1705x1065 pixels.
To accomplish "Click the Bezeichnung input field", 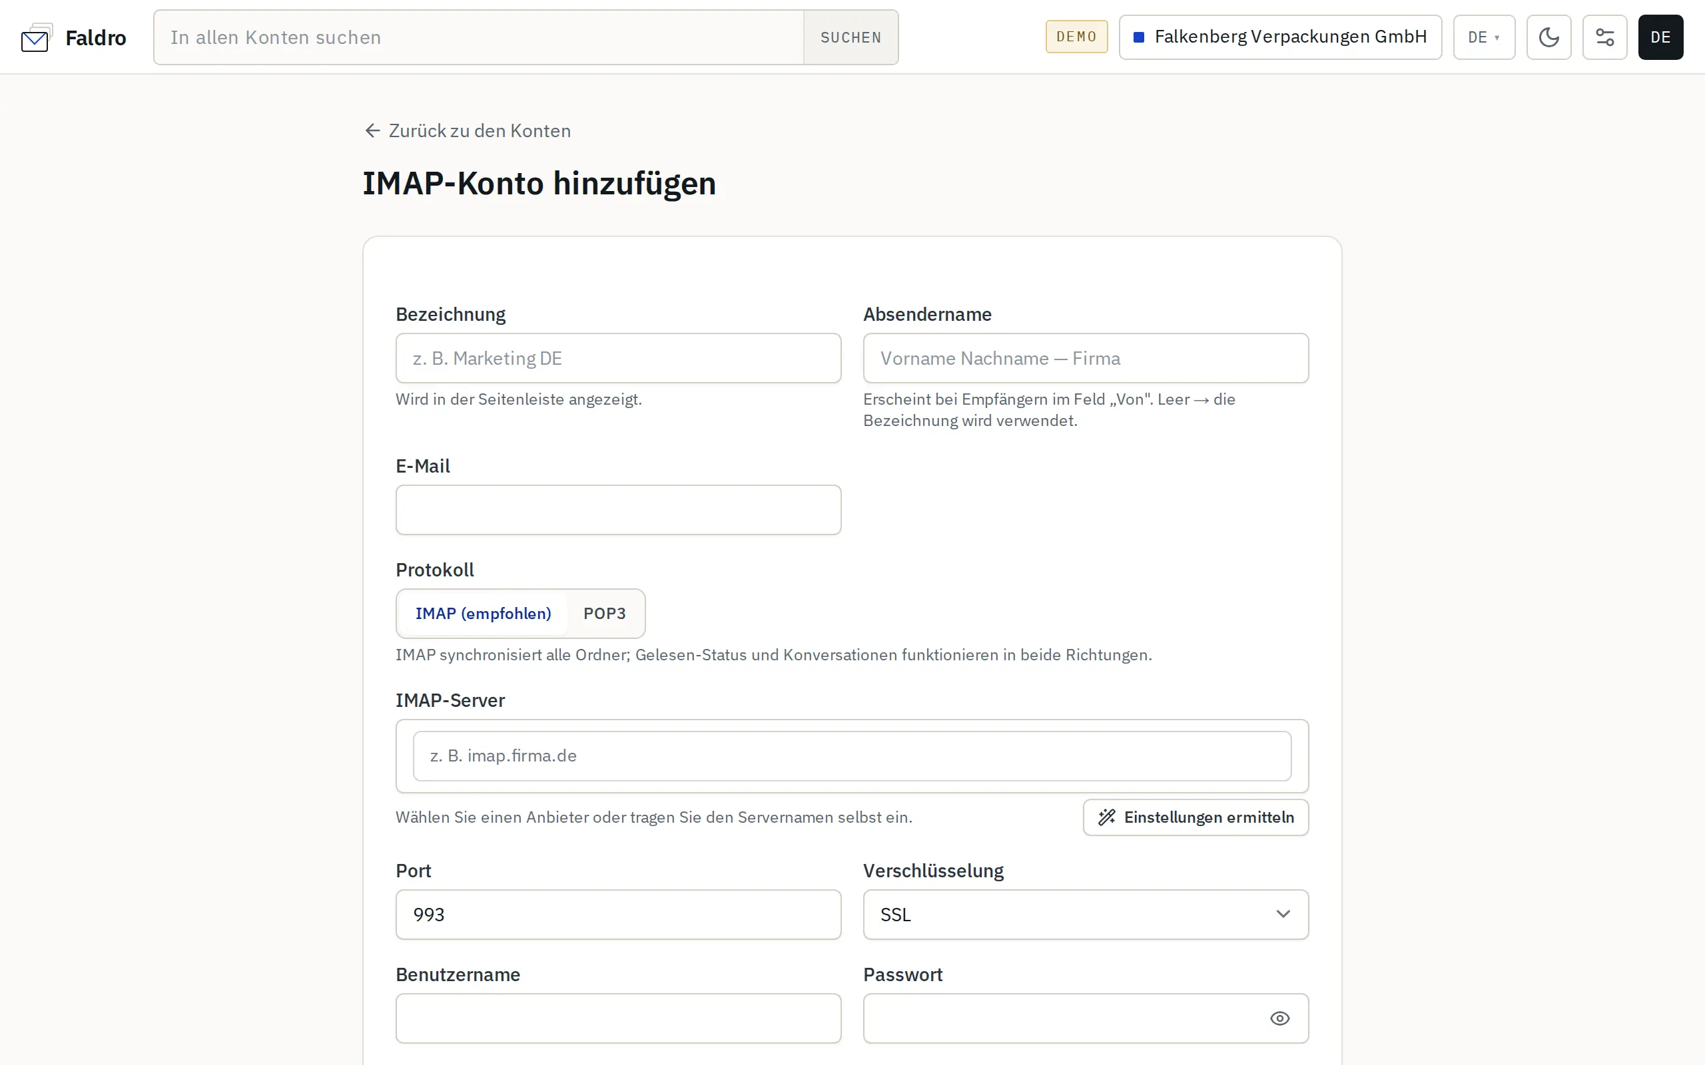I will point(618,359).
